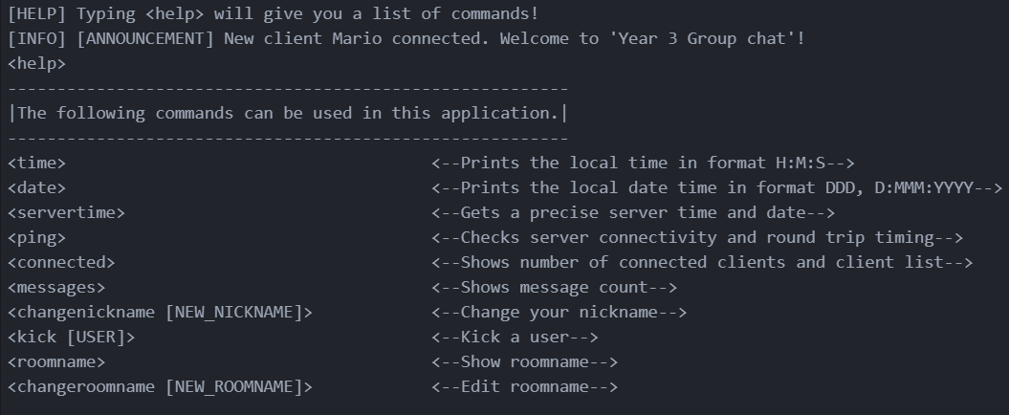Click the <connected> command entry
This screenshot has height=415, width=1009.
[61, 263]
